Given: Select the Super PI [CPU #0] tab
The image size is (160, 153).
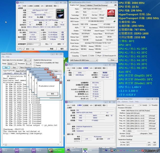Looking at the screenshot, I should pos(9,71).
